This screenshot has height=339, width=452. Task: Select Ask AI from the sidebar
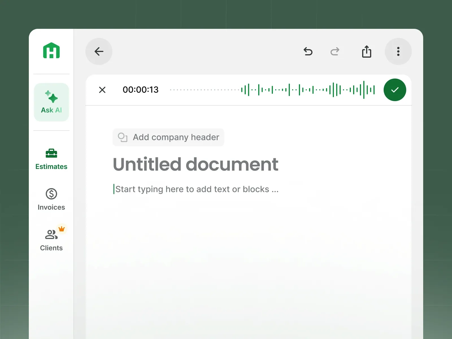tap(51, 110)
